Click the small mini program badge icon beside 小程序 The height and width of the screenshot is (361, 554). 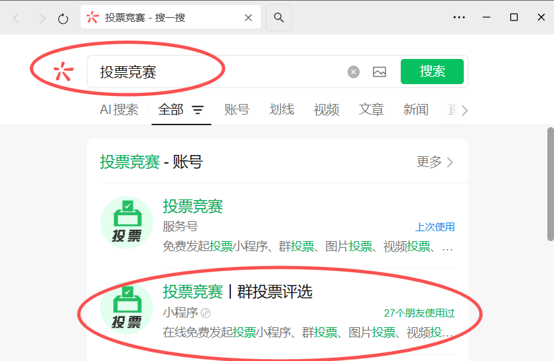(x=206, y=313)
